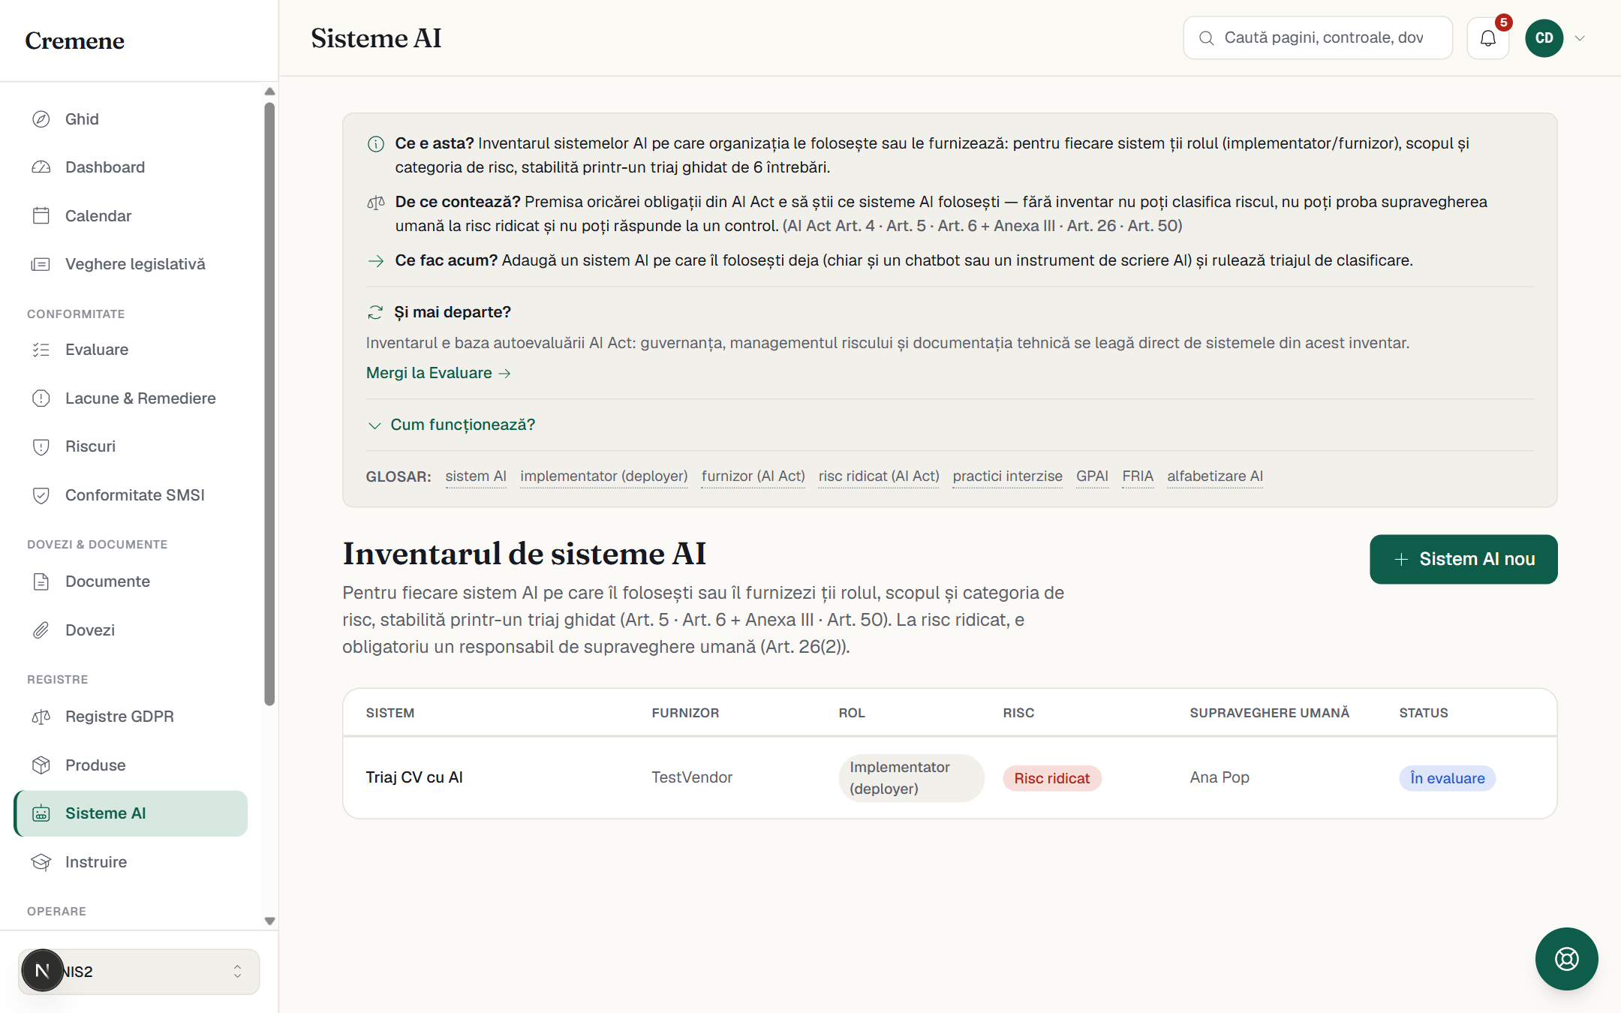Viewport: 1621px width, 1013px height.
Task: Click glossary term alfabetizare AI
Action: tap(1215, 476)
